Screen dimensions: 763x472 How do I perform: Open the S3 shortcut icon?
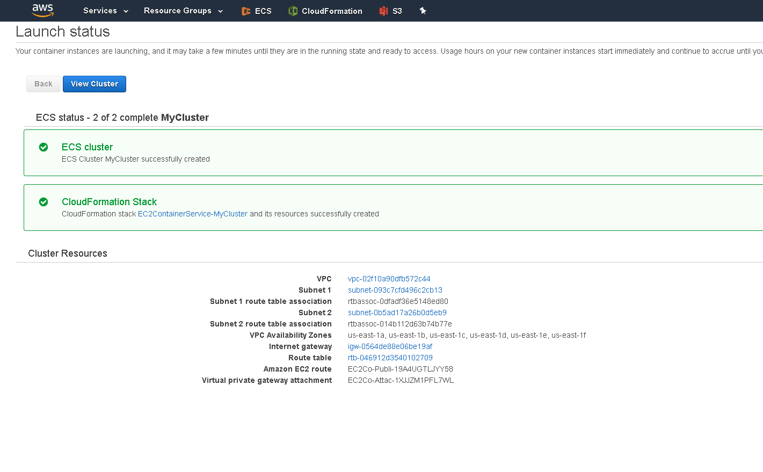[383, 11]
